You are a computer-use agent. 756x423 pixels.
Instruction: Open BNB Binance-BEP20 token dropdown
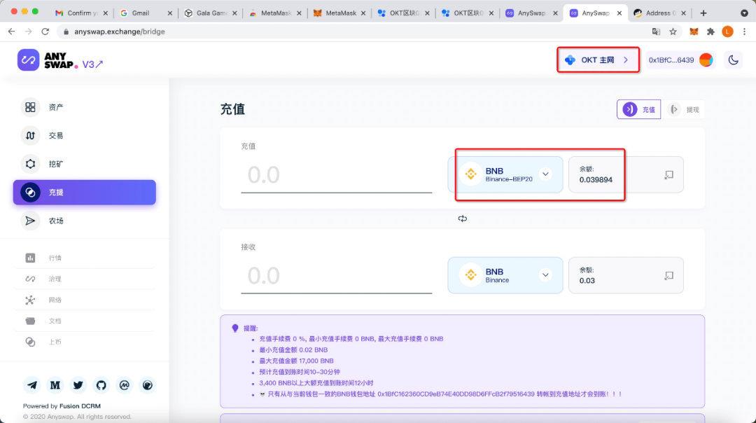505,174
